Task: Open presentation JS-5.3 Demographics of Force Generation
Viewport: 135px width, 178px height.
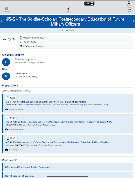Action: tap(58, 142)
